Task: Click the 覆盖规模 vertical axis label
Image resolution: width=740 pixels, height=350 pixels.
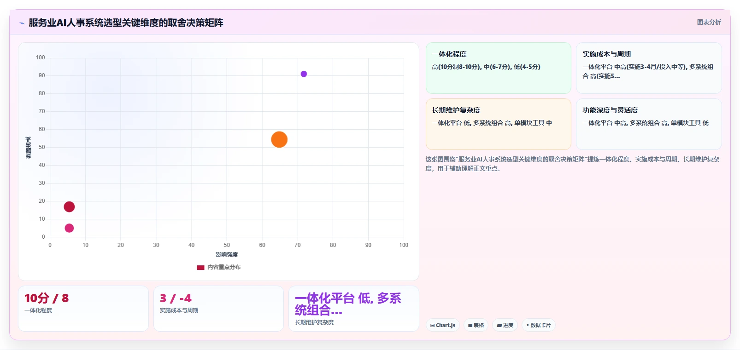Action: [x=28, y=148]
